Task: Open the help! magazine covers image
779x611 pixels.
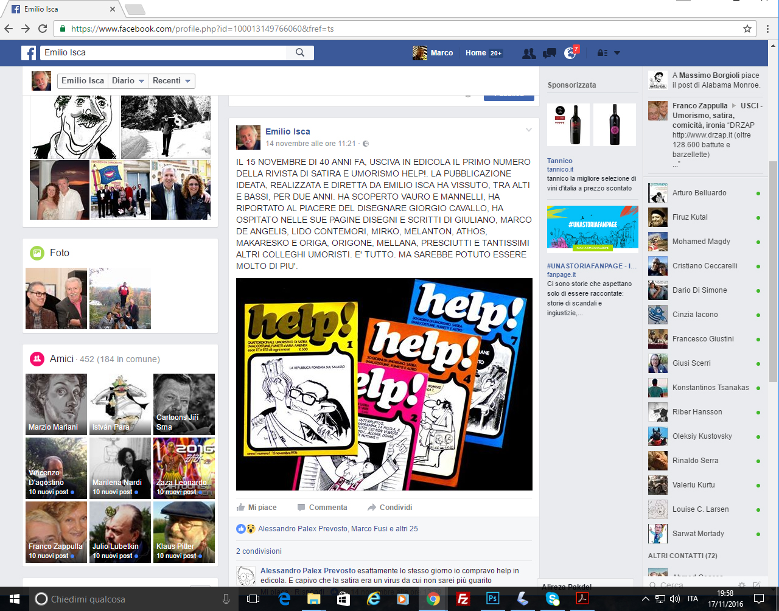Action: pos(384,384)
